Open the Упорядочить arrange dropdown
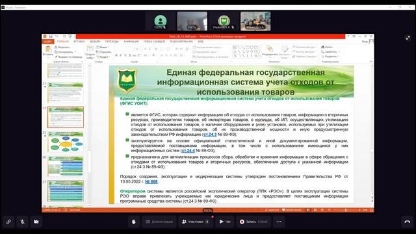This screenshot has width=416, height=234. pos(270,51)
